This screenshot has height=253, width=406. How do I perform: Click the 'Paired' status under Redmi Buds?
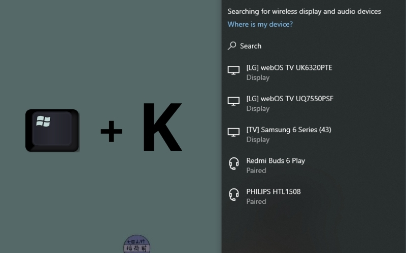[x=256, y=171]
